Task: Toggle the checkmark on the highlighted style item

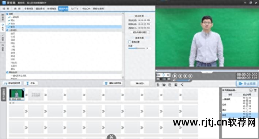Action: [x=9, y=27]
